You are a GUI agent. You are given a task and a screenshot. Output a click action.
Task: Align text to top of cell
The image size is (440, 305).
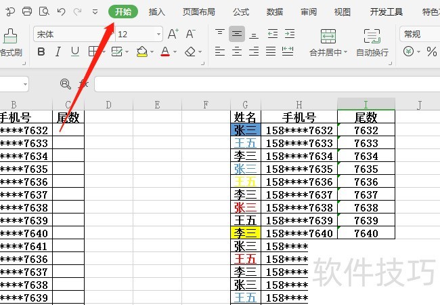(x=220, y=34)
